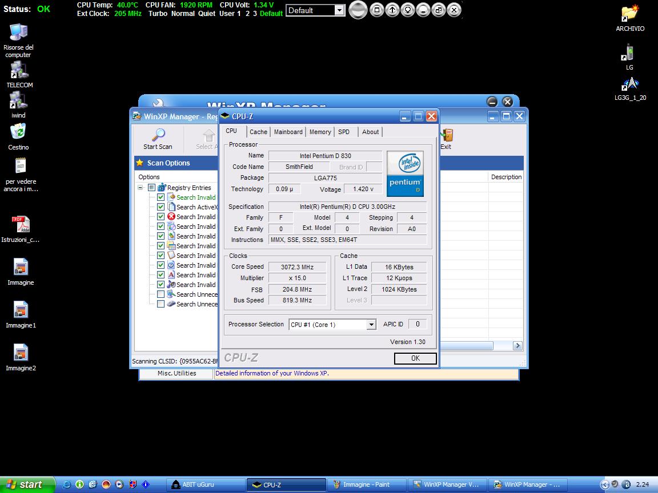Image resolution: width=658 pixels, height=493 pixels.
Task: Click the green 'i' quick launch icon
Action: coord(80,484)
